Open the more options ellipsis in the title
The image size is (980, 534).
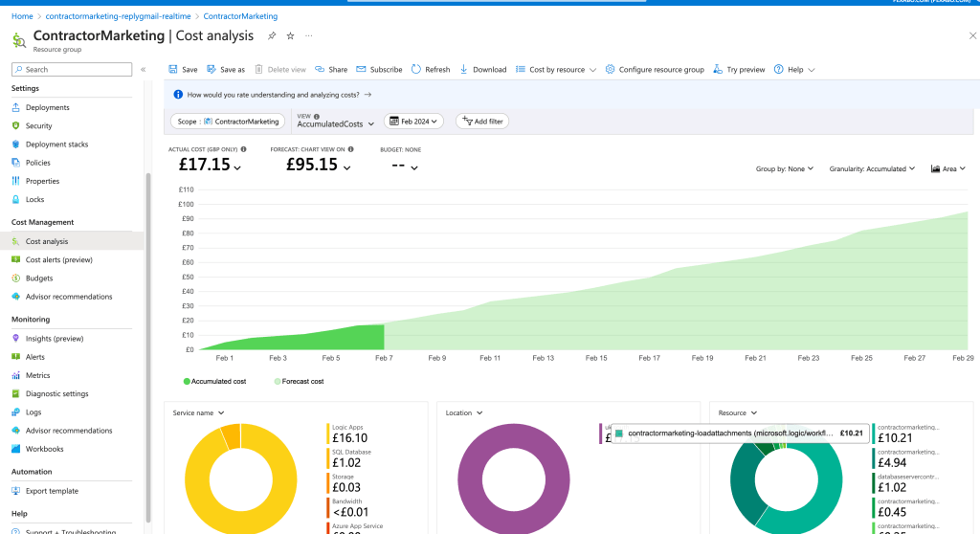(309, 36)
